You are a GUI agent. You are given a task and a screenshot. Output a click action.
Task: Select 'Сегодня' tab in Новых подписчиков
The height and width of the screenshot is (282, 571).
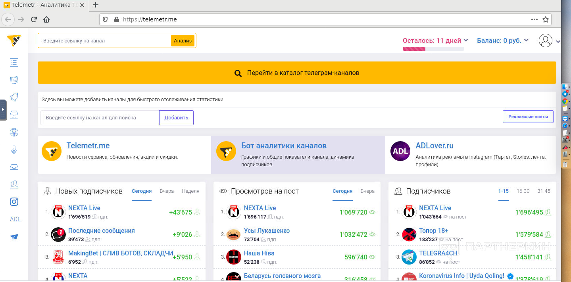click(142, 191)
